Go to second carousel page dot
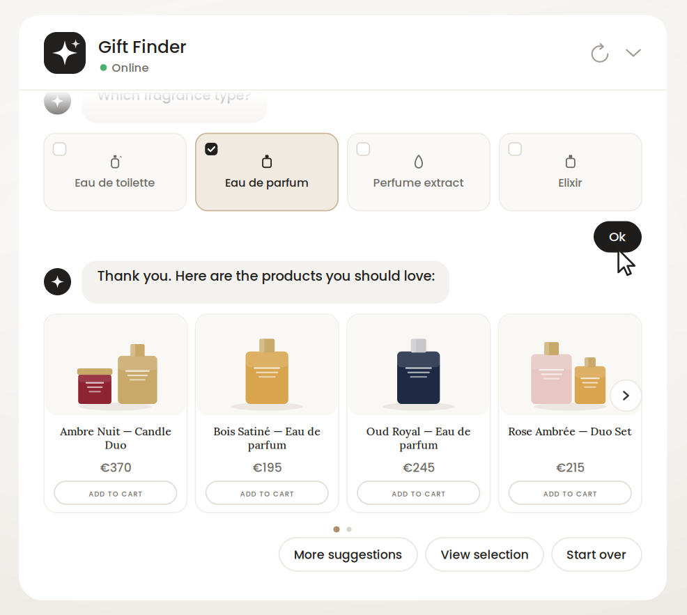 click(349, 529)
